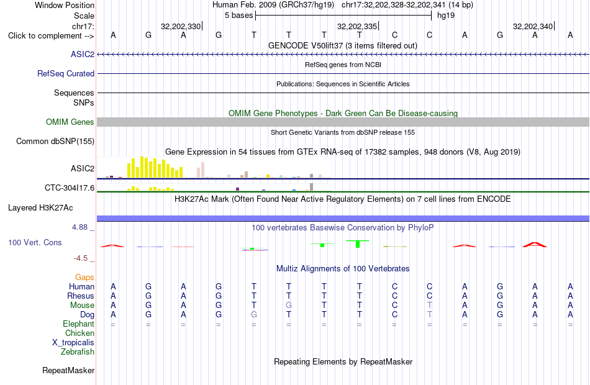Click the Multiz Alignments of 100 Vertebrates title
Screen dimensions: 590x385
(343, 268)
